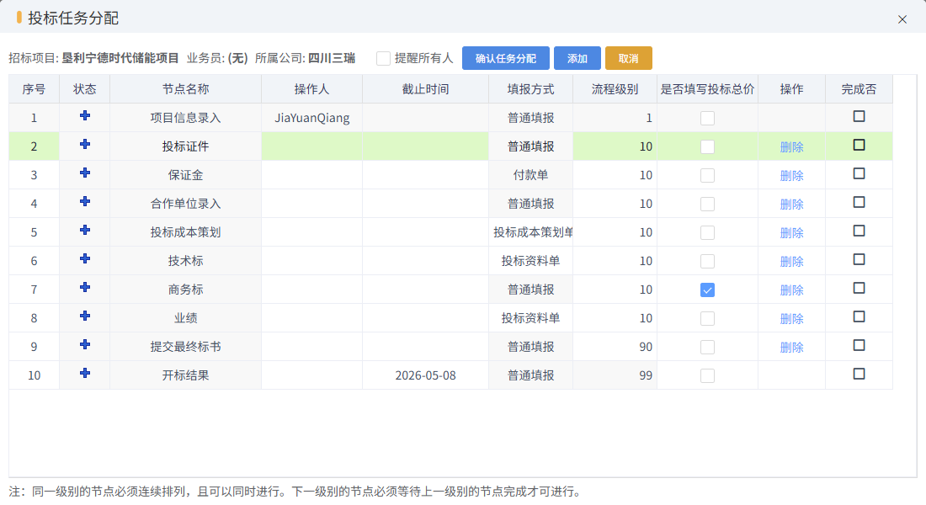
Task: Click the 截止时间 cell for 投标证件
Action: [x=425, y=146]
